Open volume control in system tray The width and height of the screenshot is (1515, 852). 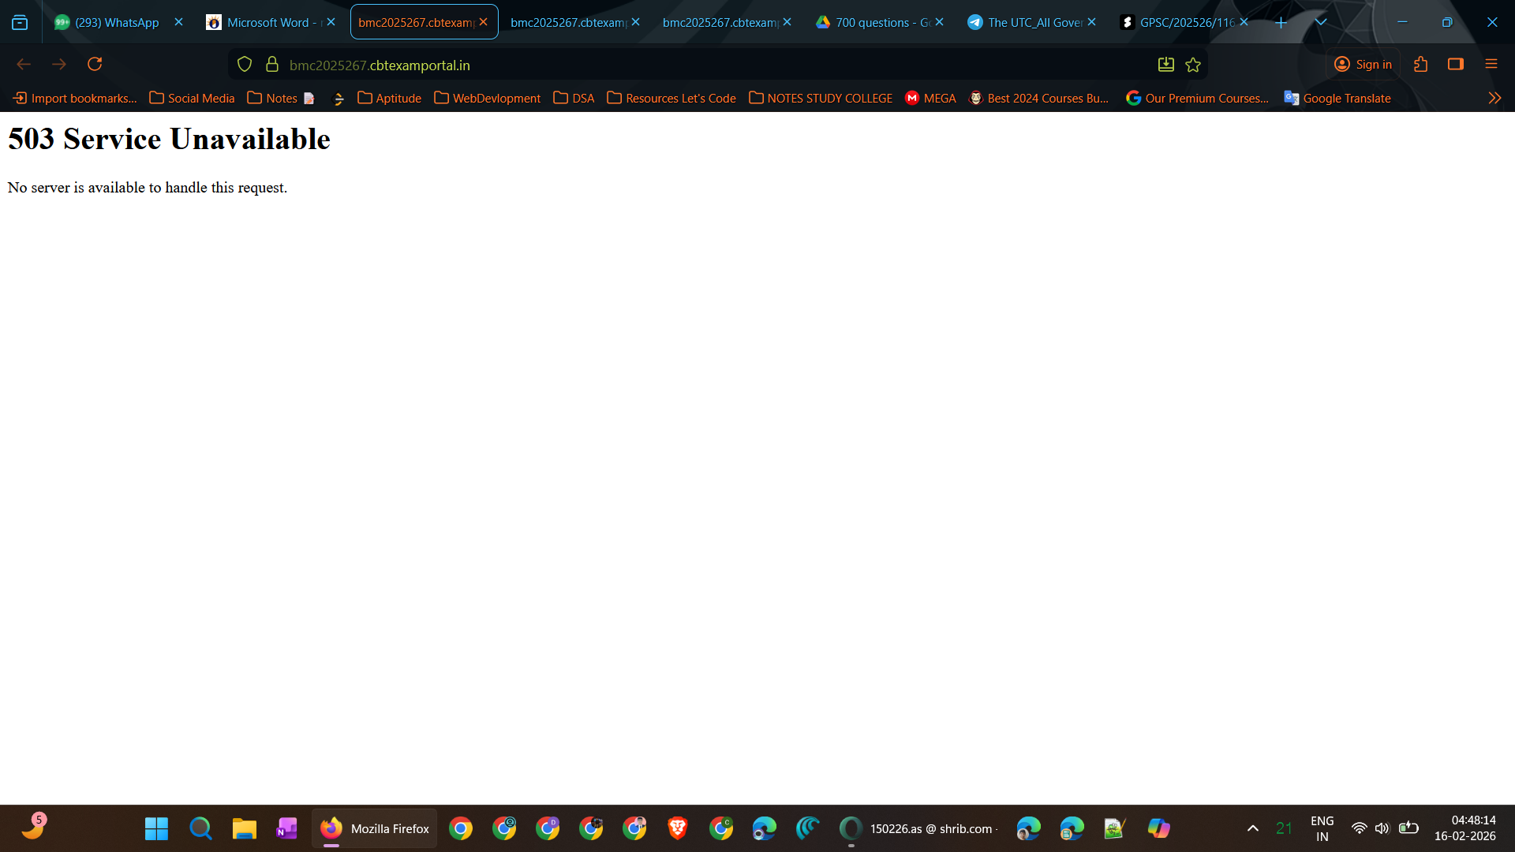[x=1382, y=828]
